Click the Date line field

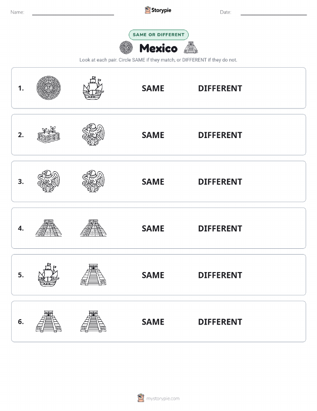coord(274,13)
